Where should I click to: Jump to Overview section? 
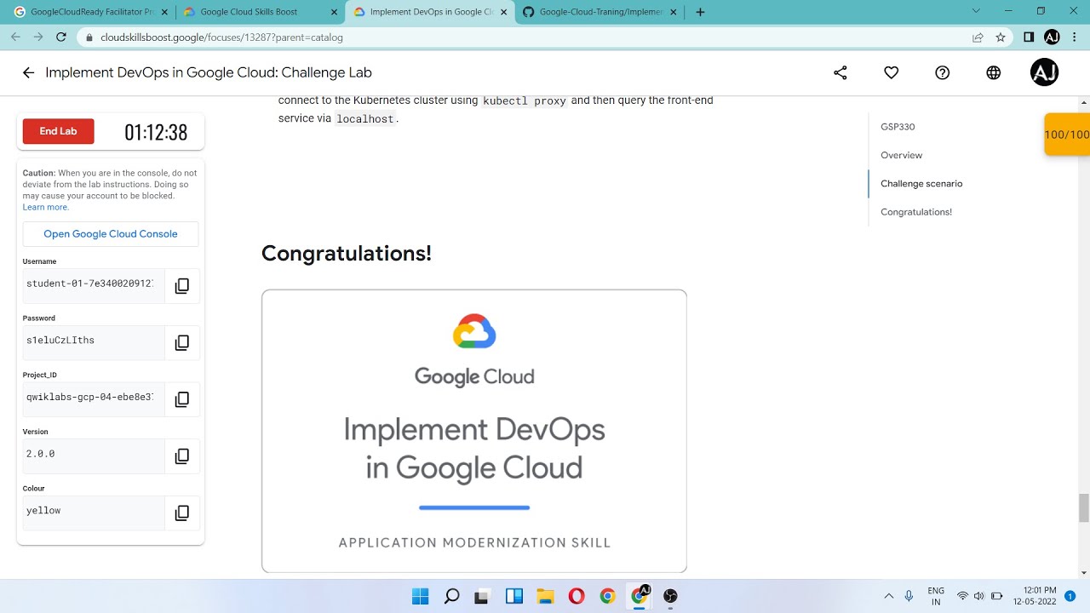(901, 155)
